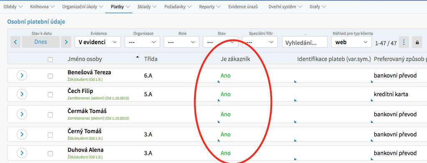Select checkbox for Černý Tomáš

click(x=51, y=135)
